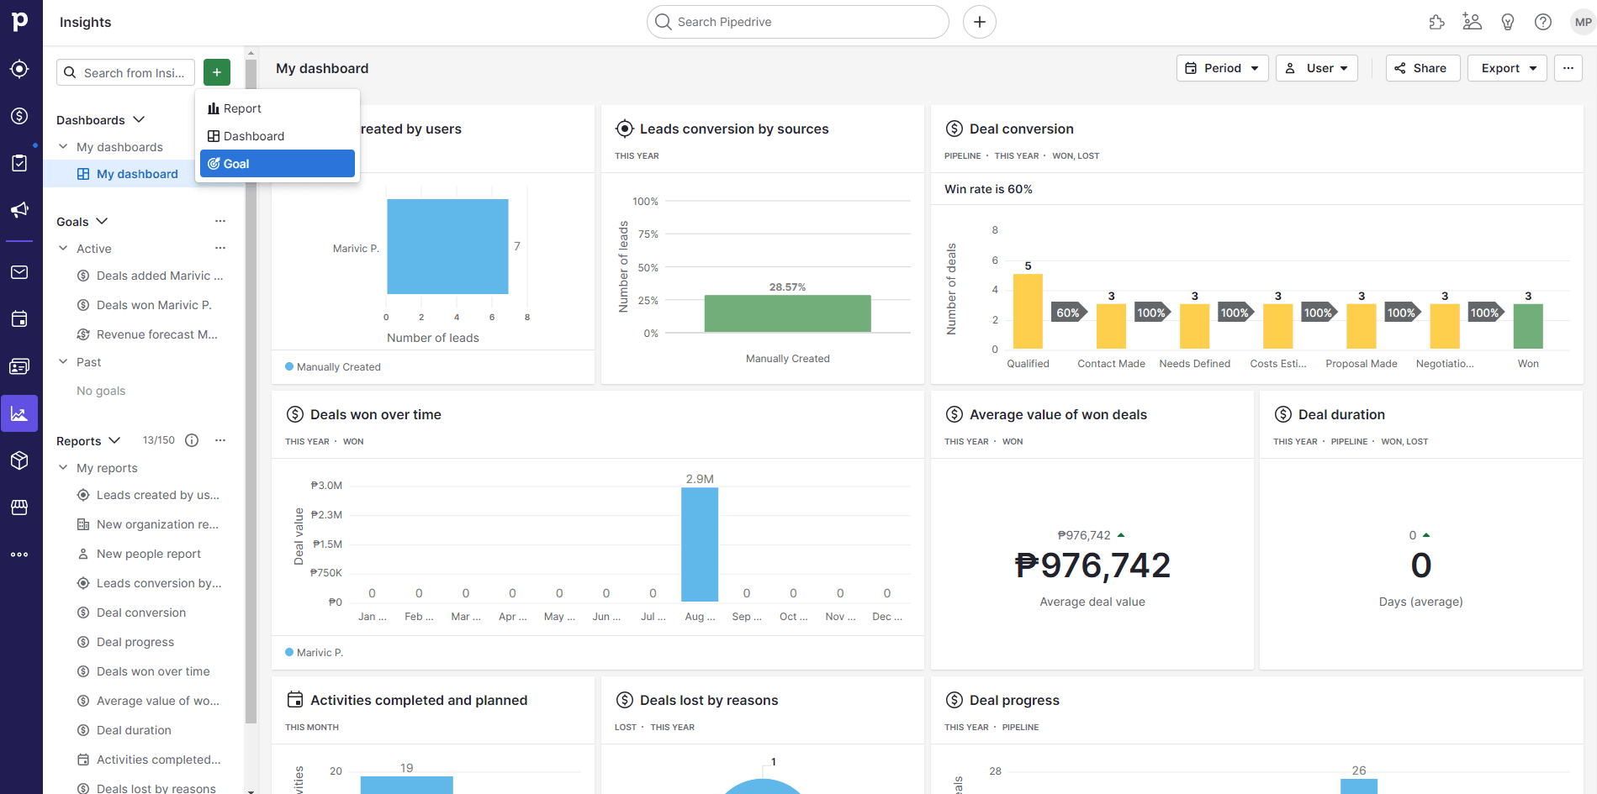Collapse Active goals list
Image resolution: width=1597 pixels, height=794 pixels.
63,249
